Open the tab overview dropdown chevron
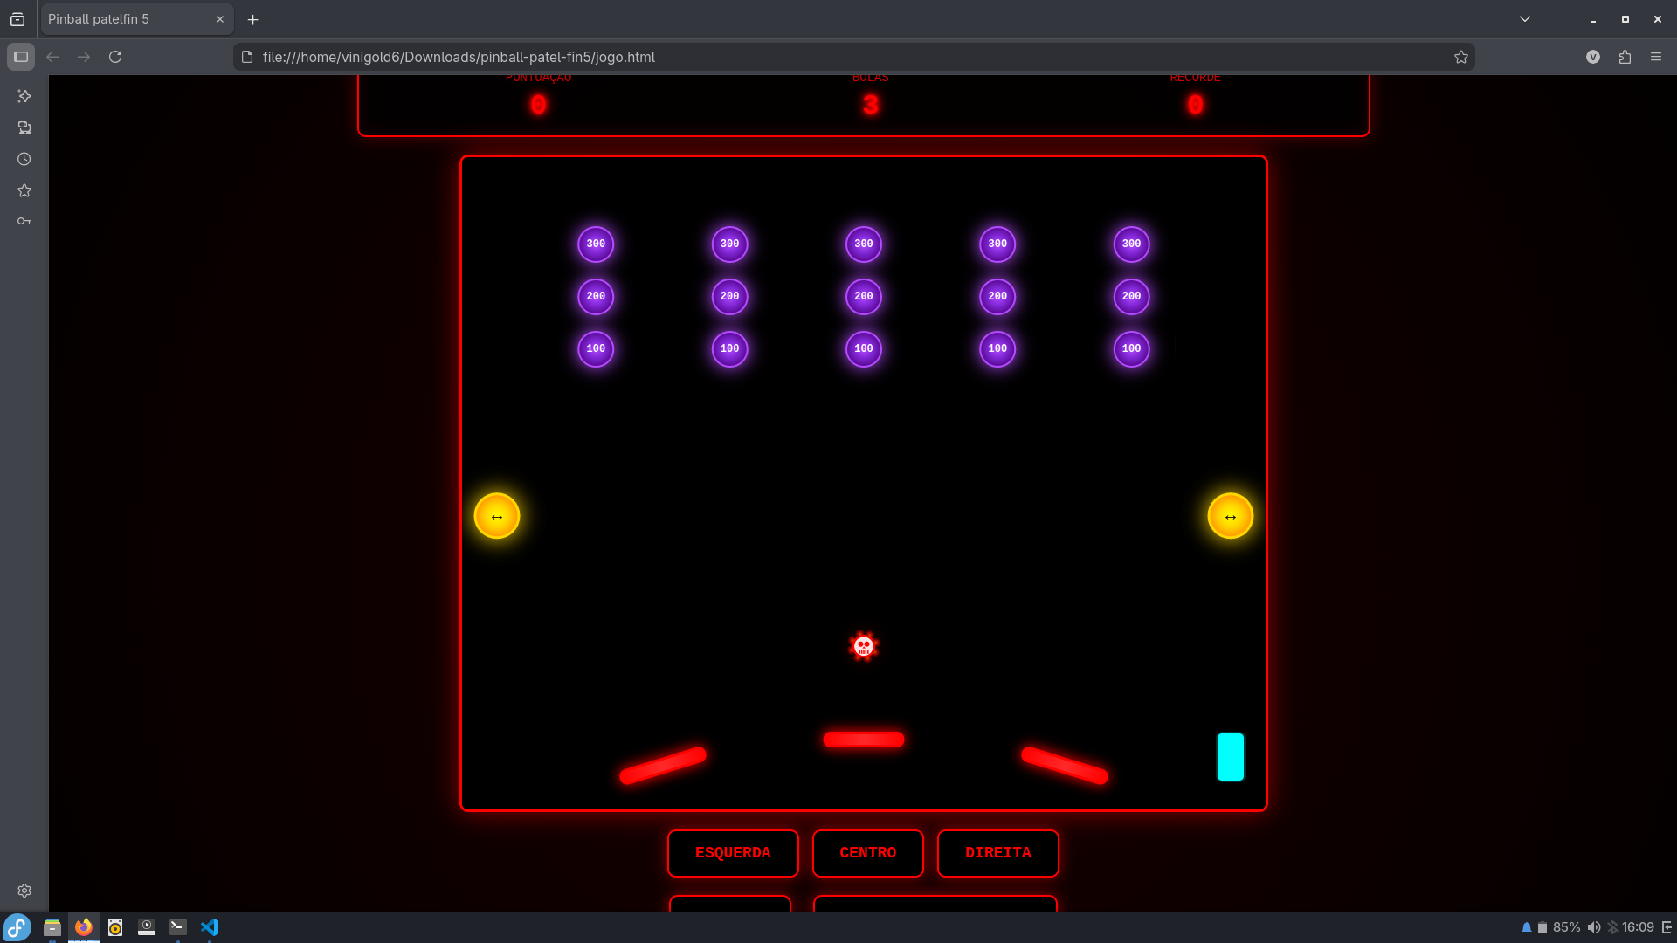Viewport: 1677px width, 943px height. 1525,18
